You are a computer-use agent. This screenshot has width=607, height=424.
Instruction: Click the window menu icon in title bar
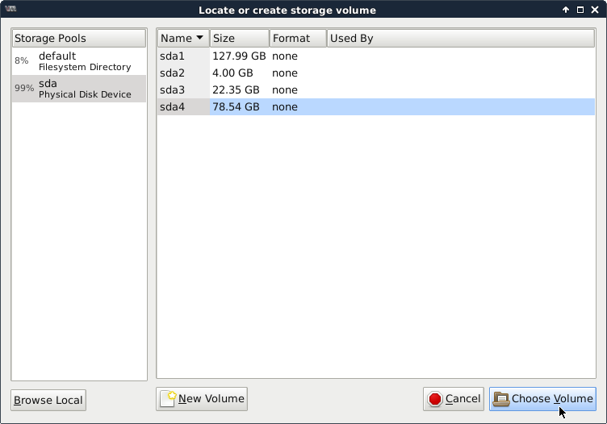click(11, 10)
